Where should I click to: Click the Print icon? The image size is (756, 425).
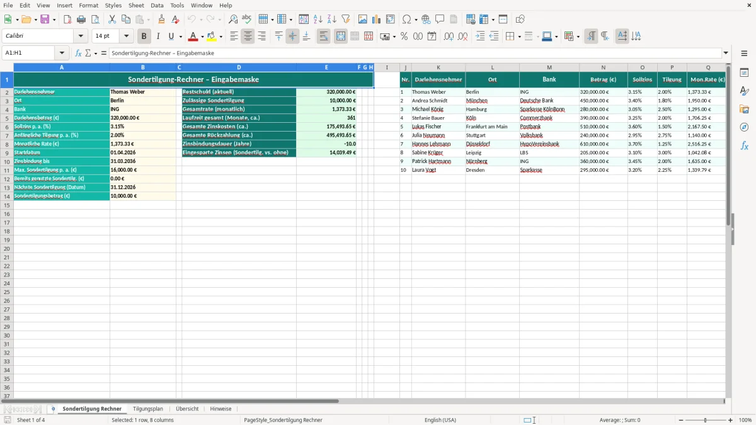pos(81,20)
